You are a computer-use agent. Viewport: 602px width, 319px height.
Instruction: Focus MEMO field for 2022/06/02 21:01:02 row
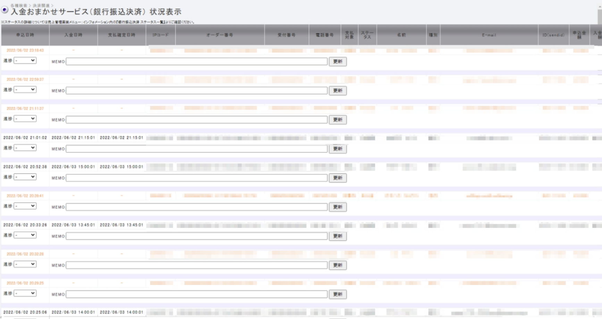[197, 149]
